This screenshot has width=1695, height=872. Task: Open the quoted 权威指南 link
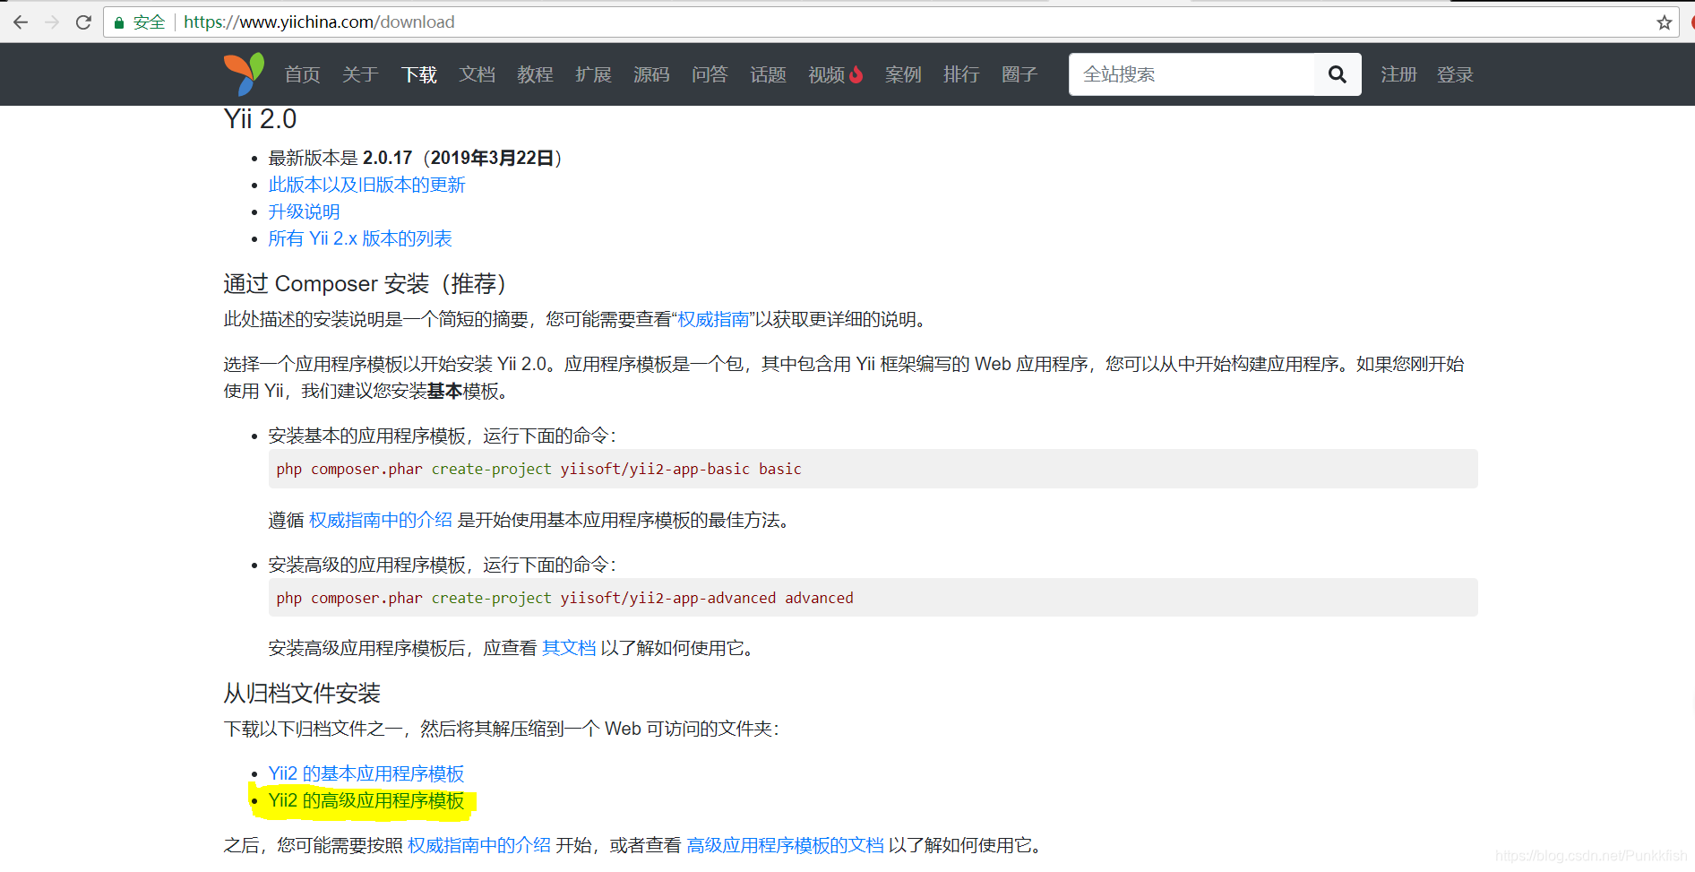(x=713, y=319)
